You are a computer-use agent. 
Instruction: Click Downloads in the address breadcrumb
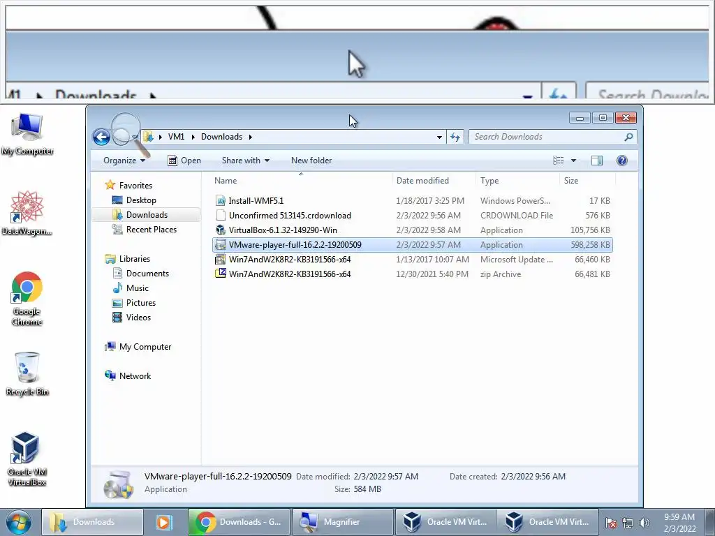pyautogui.click(x=221, y=137)
